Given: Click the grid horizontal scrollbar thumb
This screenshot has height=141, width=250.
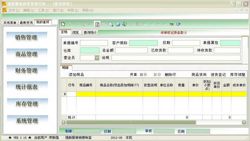Looking at the screenshot, I should click(x=131, y=122).
